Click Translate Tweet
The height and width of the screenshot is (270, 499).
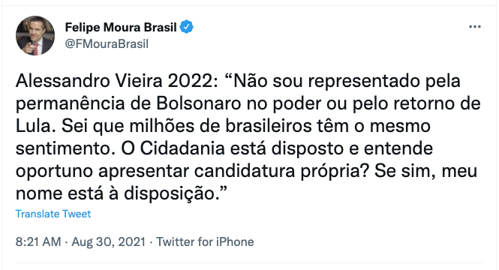coord(53,214)
